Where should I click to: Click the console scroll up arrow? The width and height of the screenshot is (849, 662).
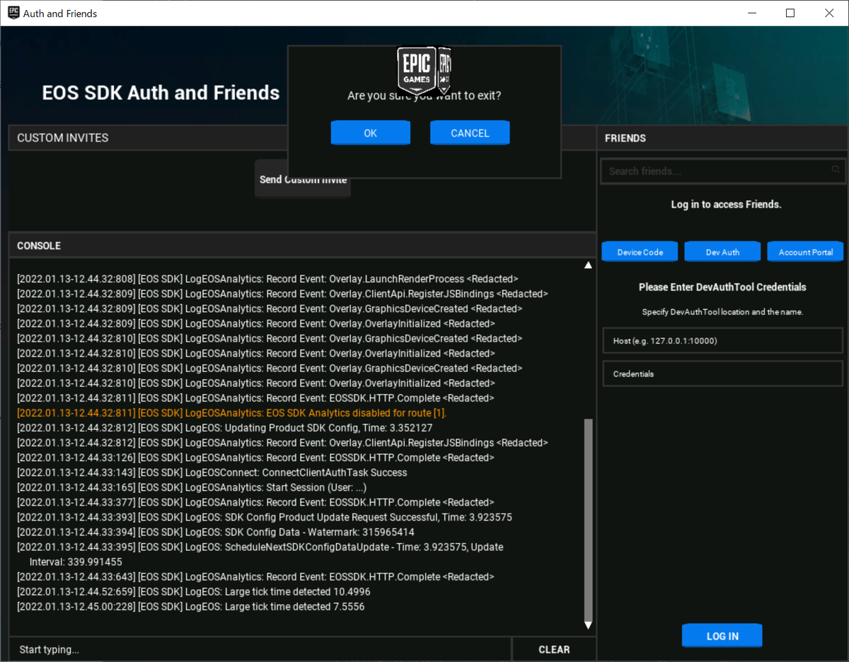(588, 266)
